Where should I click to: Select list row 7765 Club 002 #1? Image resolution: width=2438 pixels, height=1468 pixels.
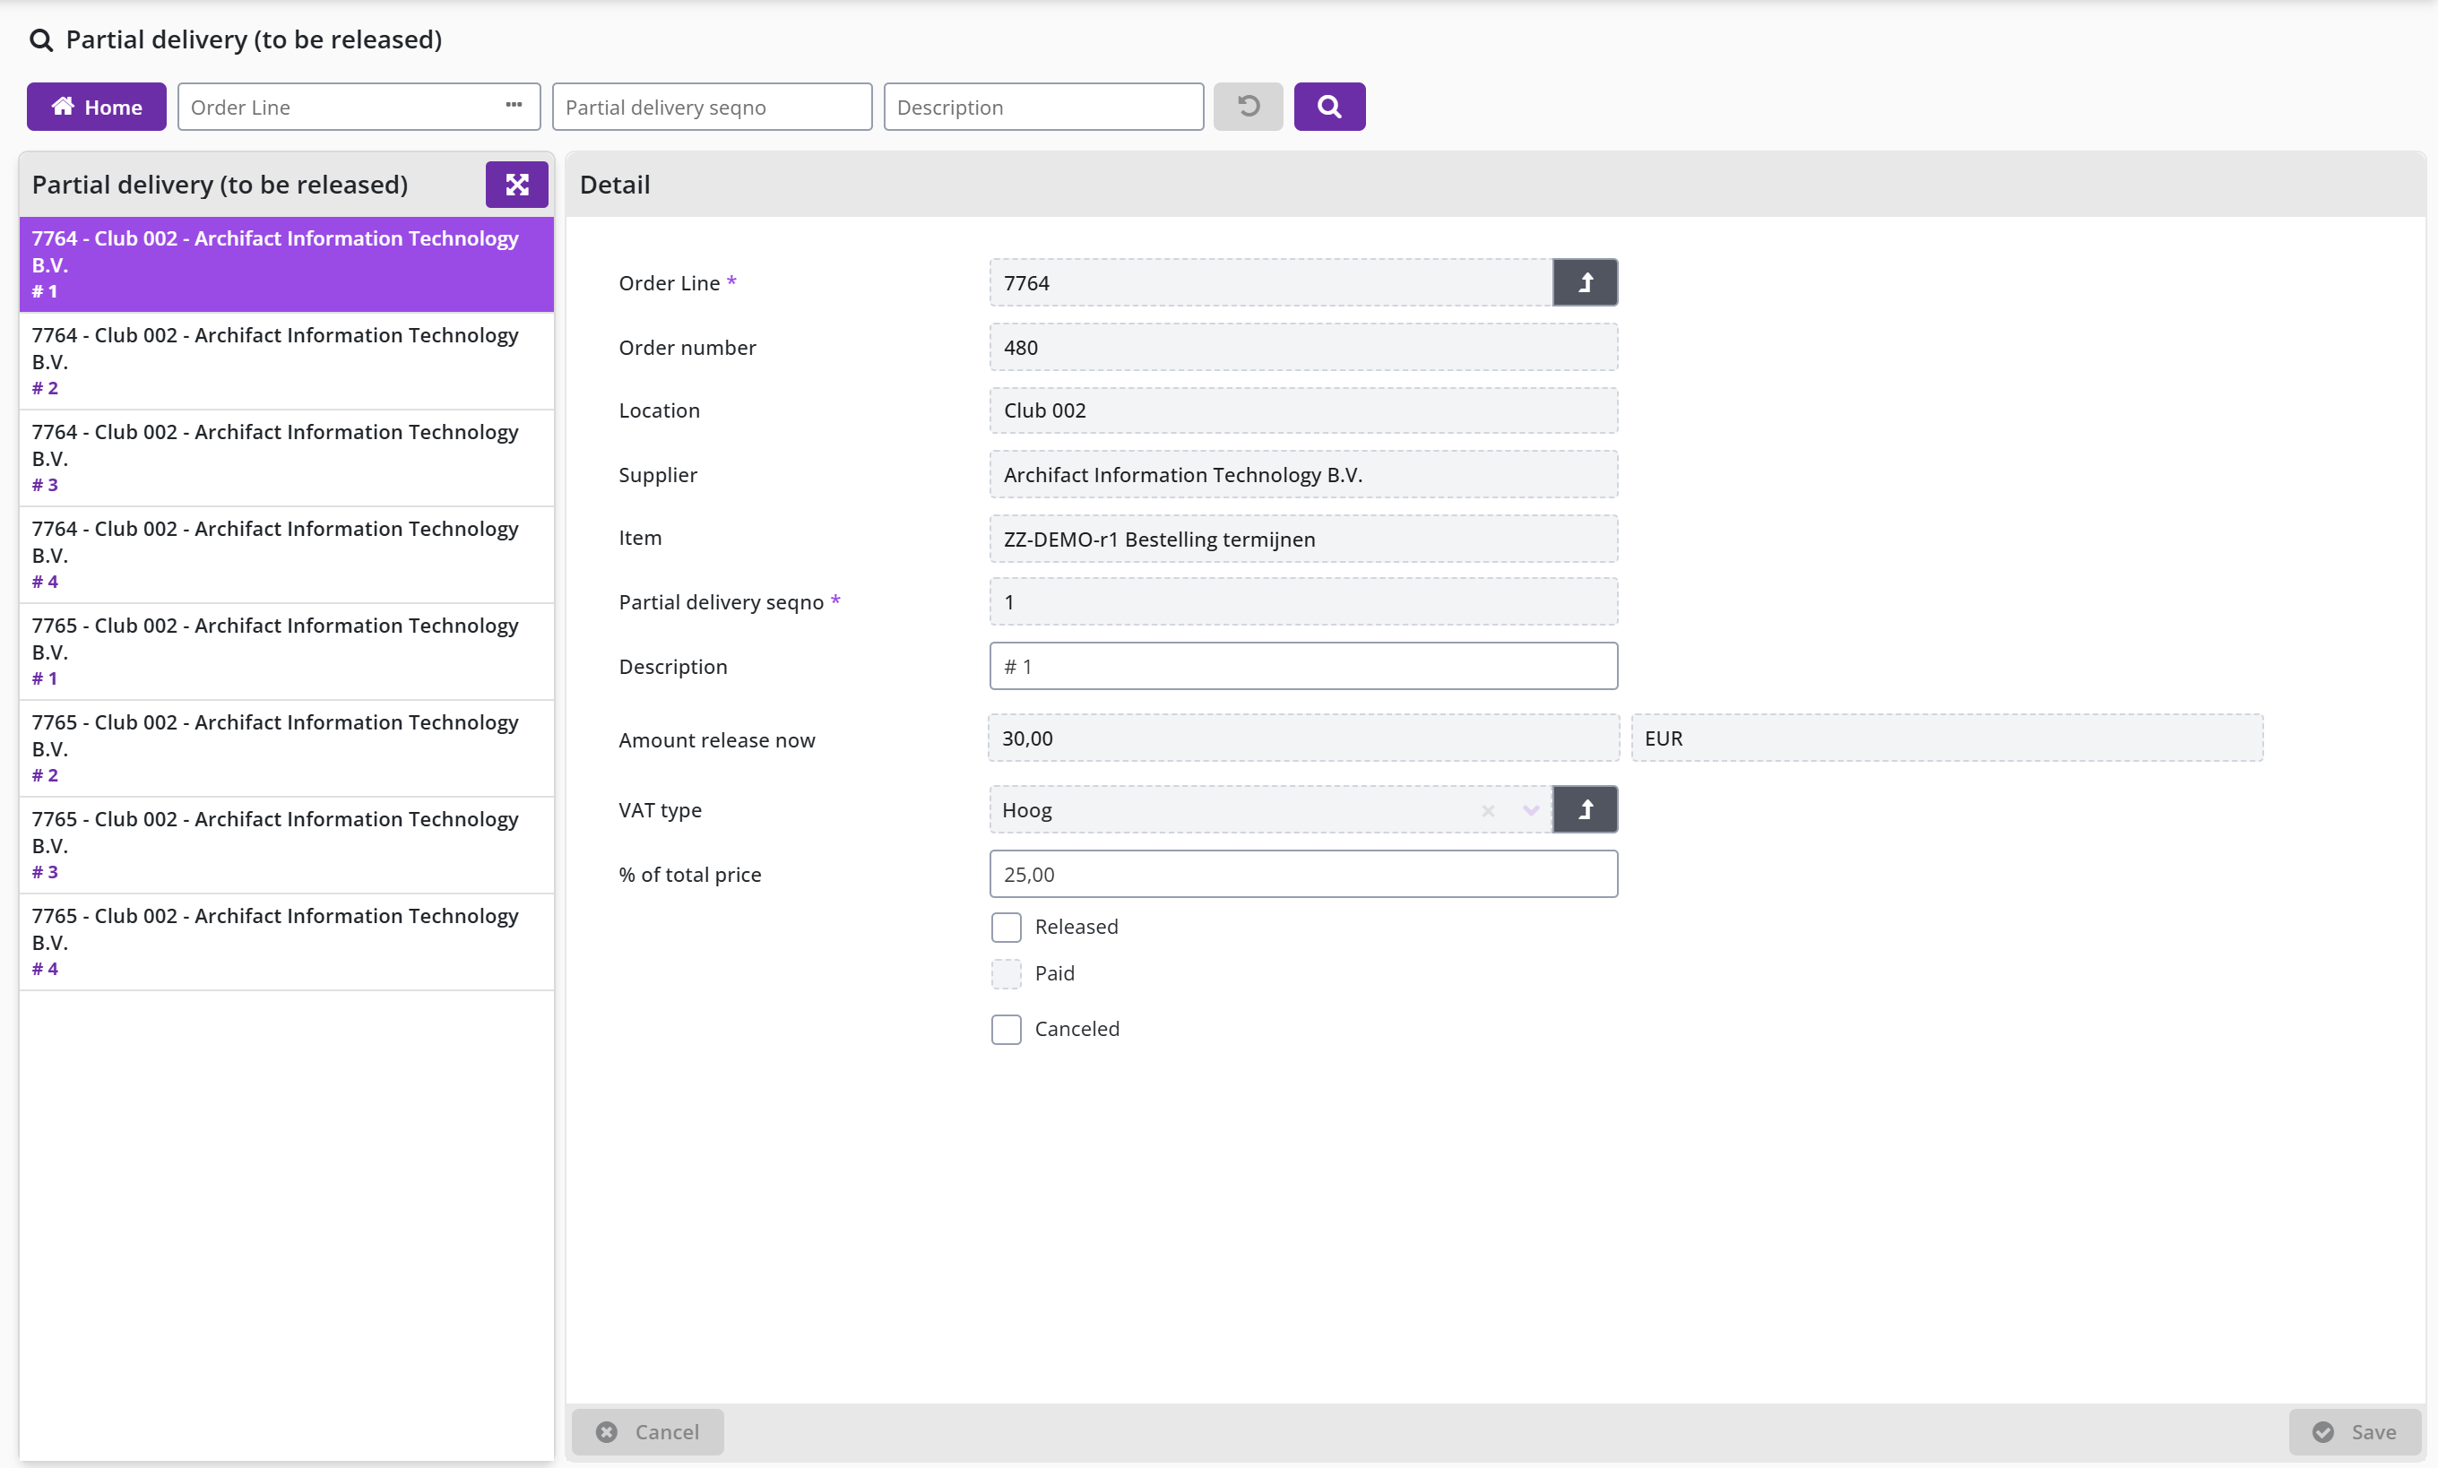(287, 652)
